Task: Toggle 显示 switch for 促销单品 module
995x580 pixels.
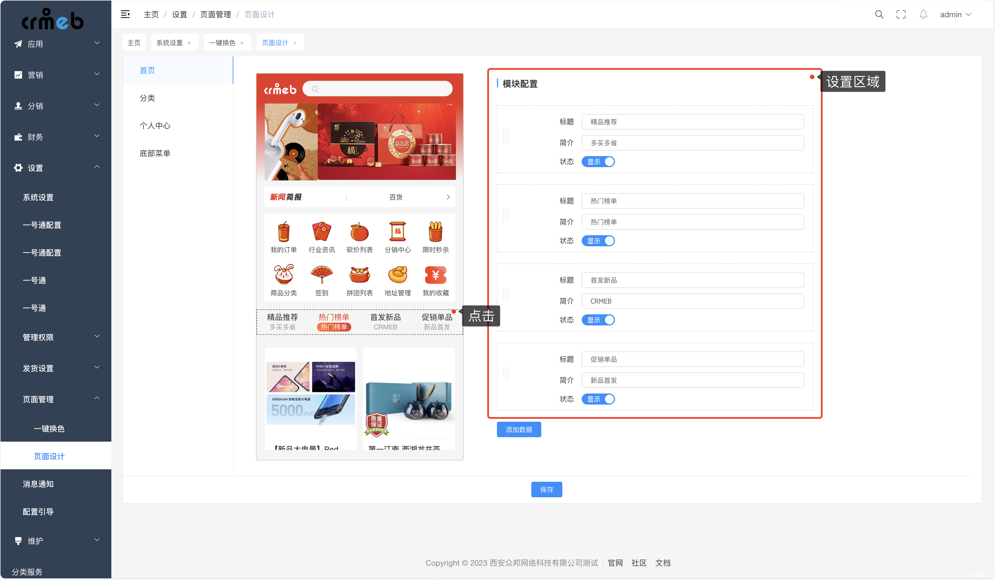Action: [x=598, y=399]
